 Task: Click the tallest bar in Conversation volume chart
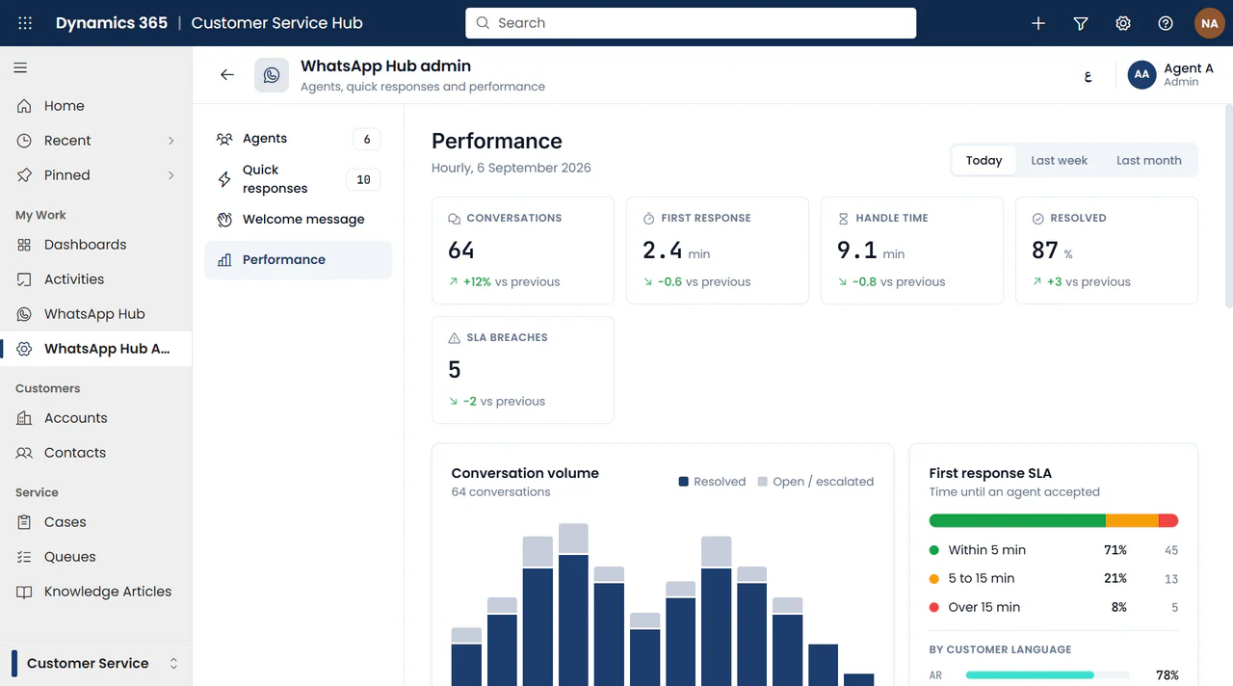click(x=573, y=605)
